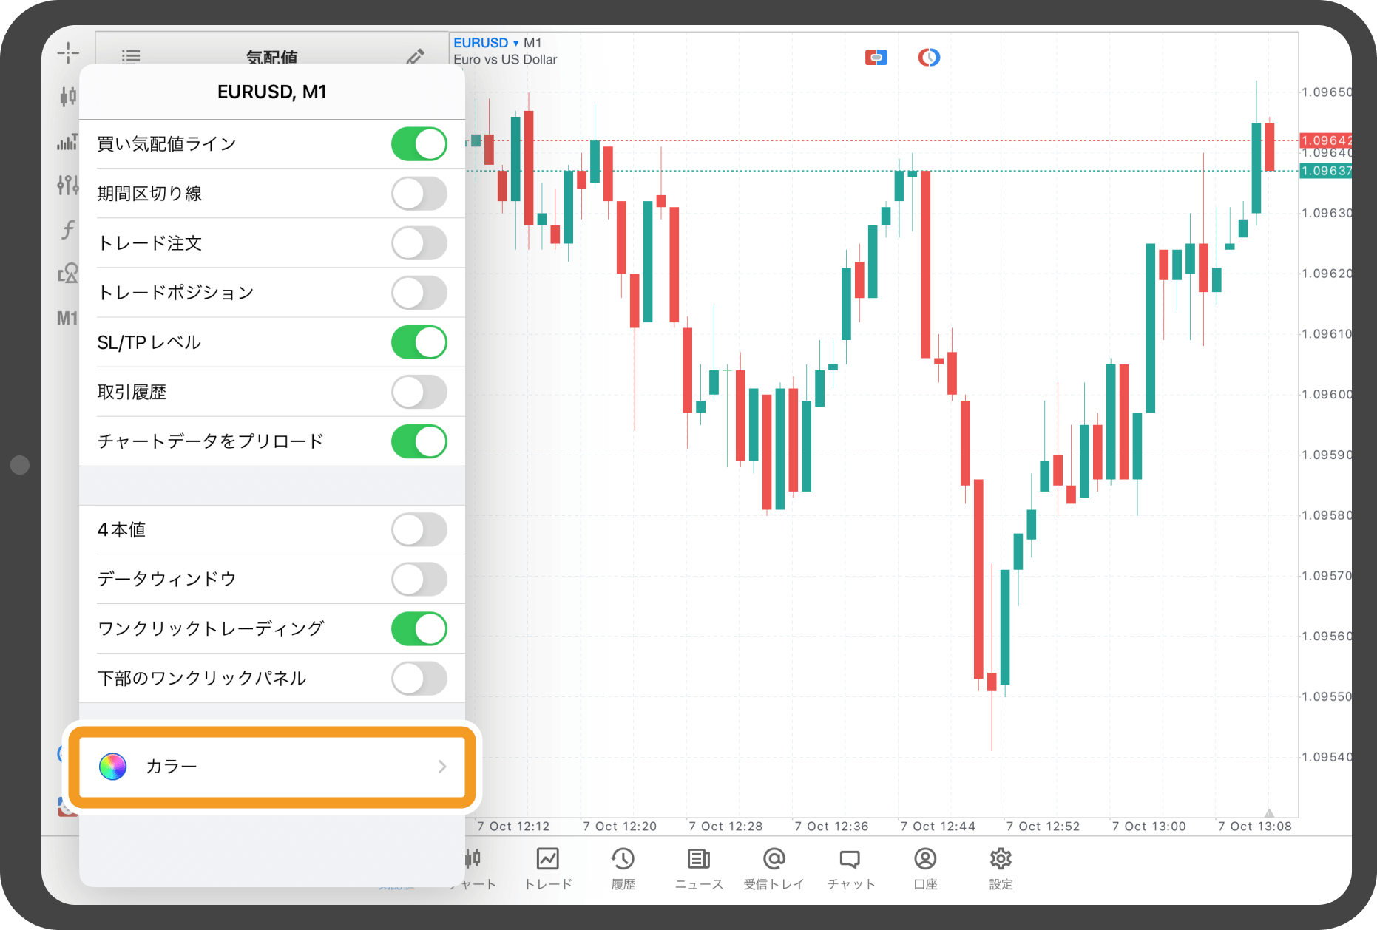The height and width of the screenshot is (930, 1377).
Task: Open the Chat icon in bottom bar
Action: point(850,867)
